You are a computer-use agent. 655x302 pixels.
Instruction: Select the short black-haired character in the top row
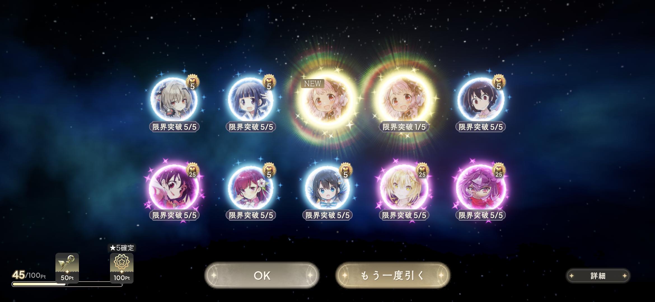pos(481,100)
